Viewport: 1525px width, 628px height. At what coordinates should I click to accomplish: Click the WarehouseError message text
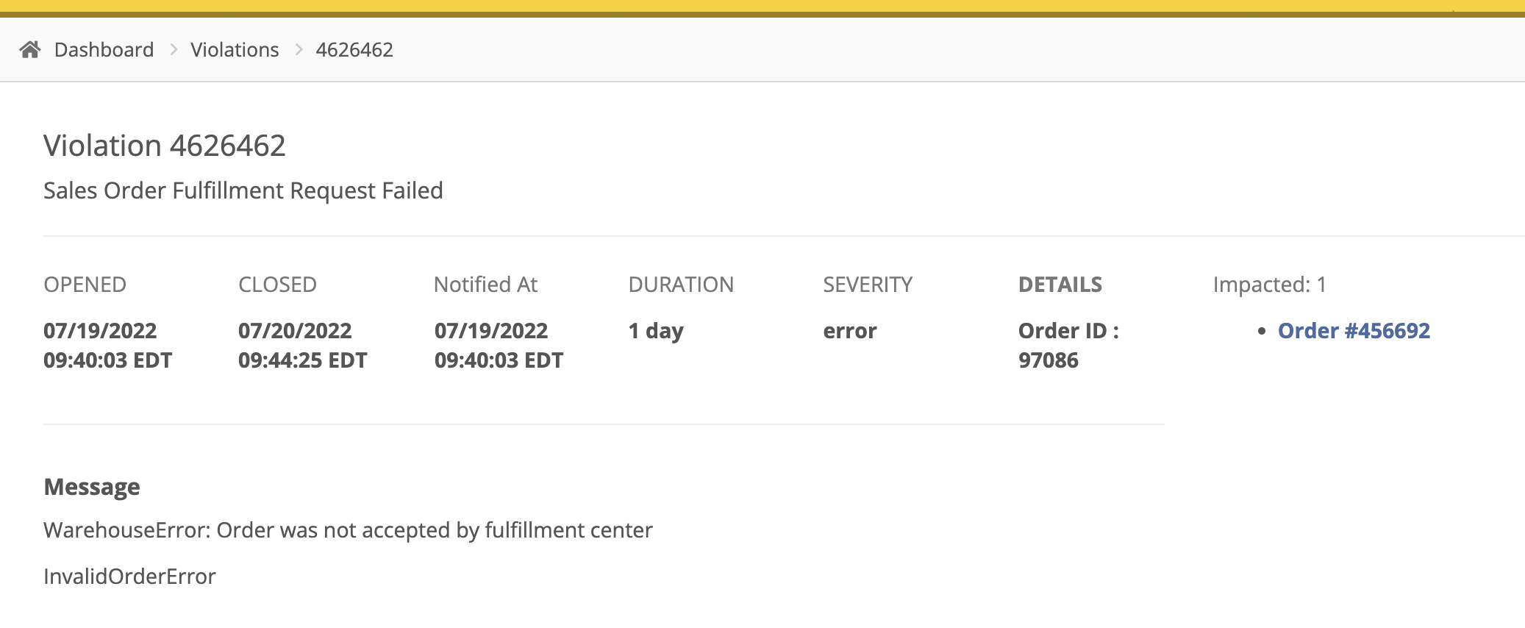(348, 530)
